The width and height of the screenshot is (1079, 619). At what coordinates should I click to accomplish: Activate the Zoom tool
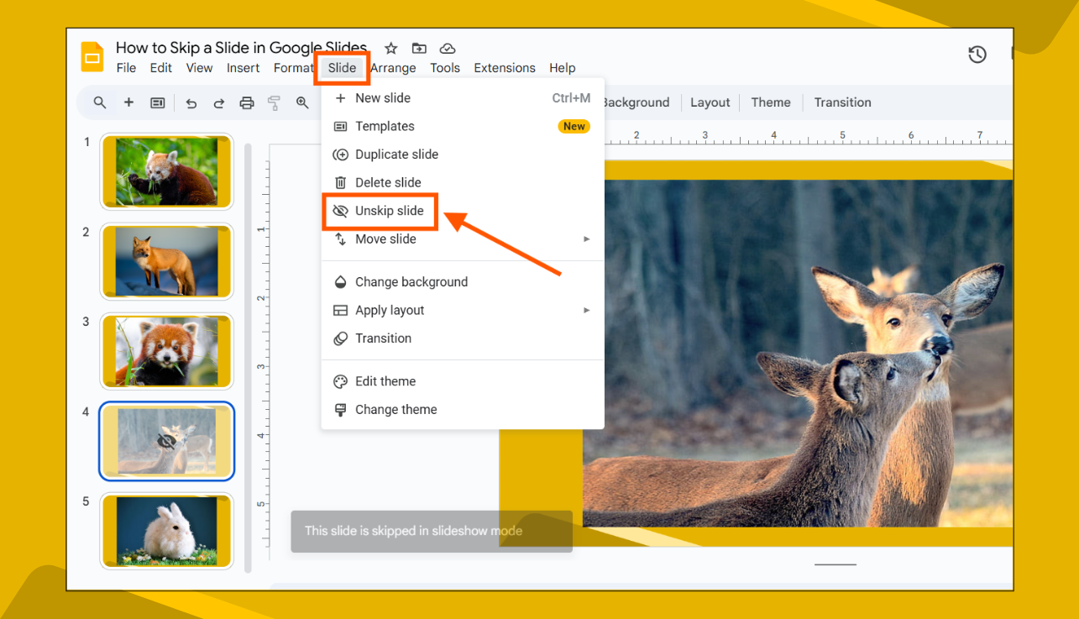[302, 102]
